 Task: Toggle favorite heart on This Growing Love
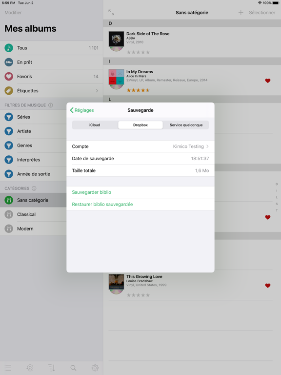click(x=268, y=286)
